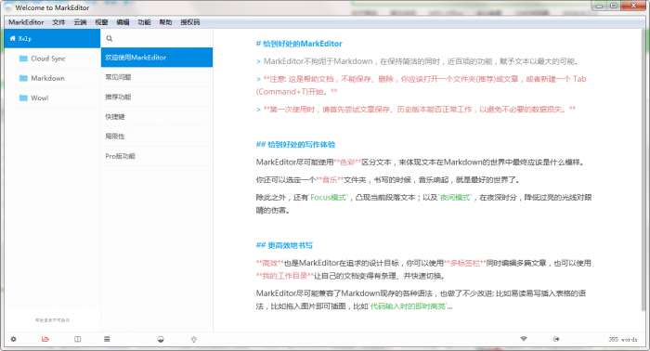Click the three-line list icon in bottom bar
This screenshot has width=650, height=351.
pos(107,339)
